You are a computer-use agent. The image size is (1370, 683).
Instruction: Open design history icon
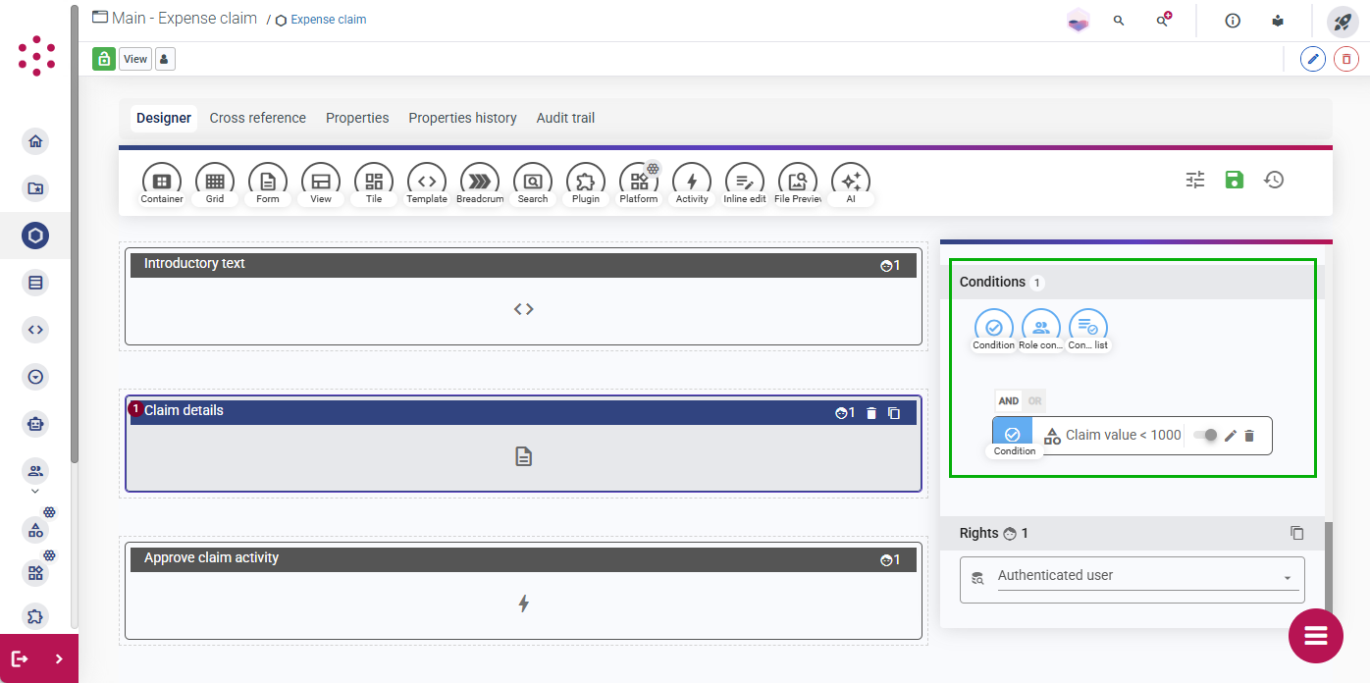pos(1274,180)
